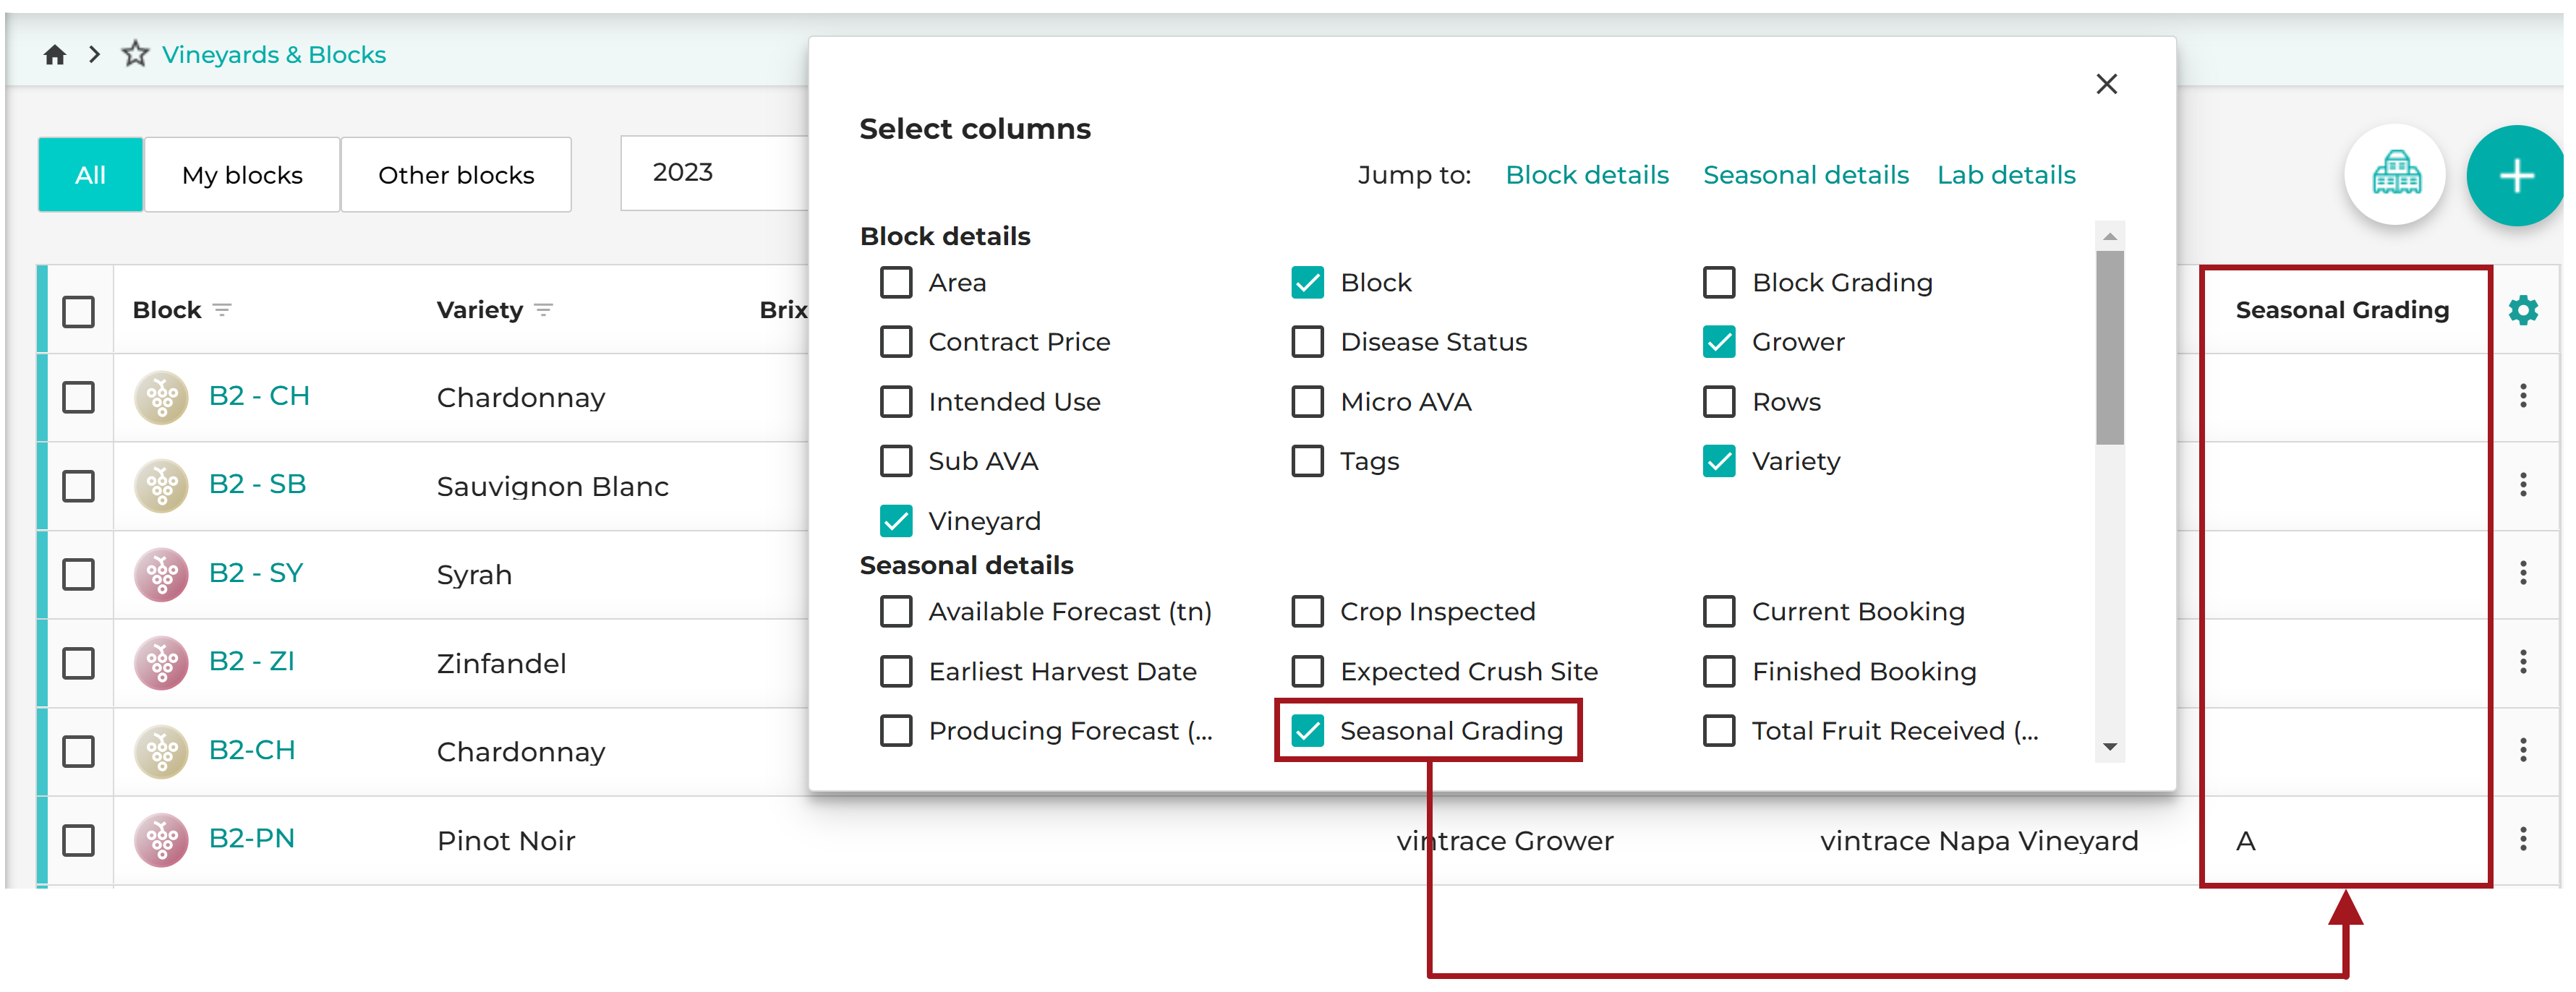2576x992 pixels.
Task: Click the scrollbar down arrow in dialog
Action: point(2109,747)
